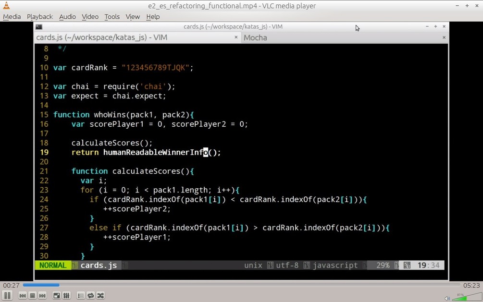Viewport: 483px width, 302px height.
Task: Mute the audio via the speaker icon
Action: click(446, 298)
